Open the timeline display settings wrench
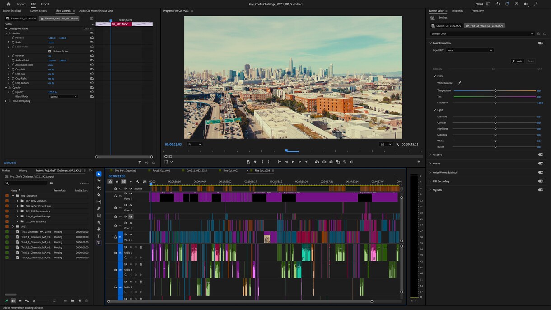The image size is (551, 310). pyautogui.click(x=138, y=182)
